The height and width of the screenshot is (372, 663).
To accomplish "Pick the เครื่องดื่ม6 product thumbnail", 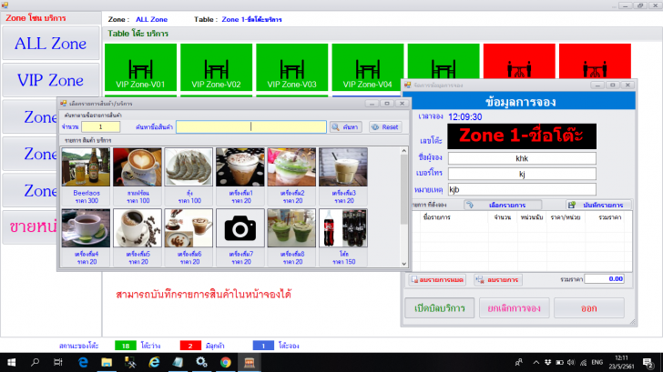I will [x=189, y=228].
